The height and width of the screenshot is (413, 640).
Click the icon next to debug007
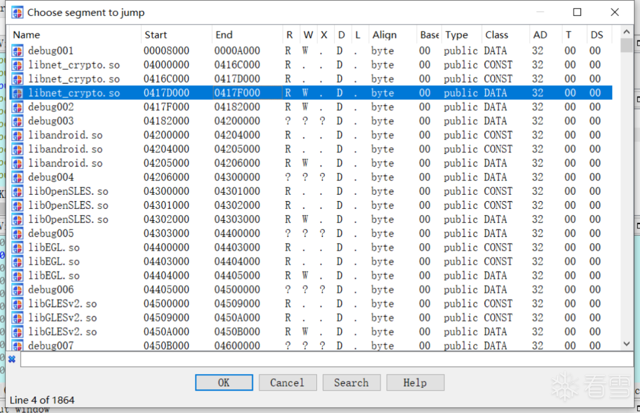[x=18, y=346]
